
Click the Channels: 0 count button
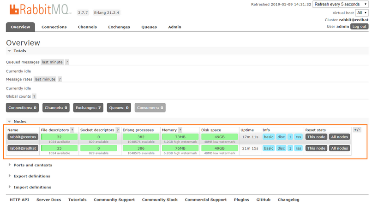pyautogui.click(x=56, y=108)
